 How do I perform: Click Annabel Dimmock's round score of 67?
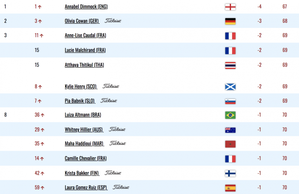pos(285,7)
